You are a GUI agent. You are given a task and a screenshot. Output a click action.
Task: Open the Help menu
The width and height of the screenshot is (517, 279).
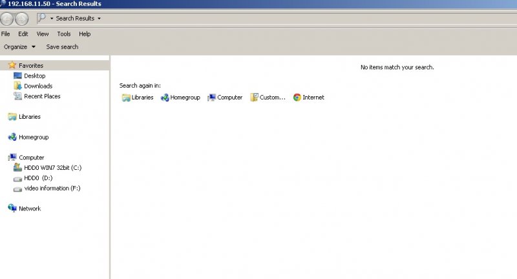[x=85, y=34]
